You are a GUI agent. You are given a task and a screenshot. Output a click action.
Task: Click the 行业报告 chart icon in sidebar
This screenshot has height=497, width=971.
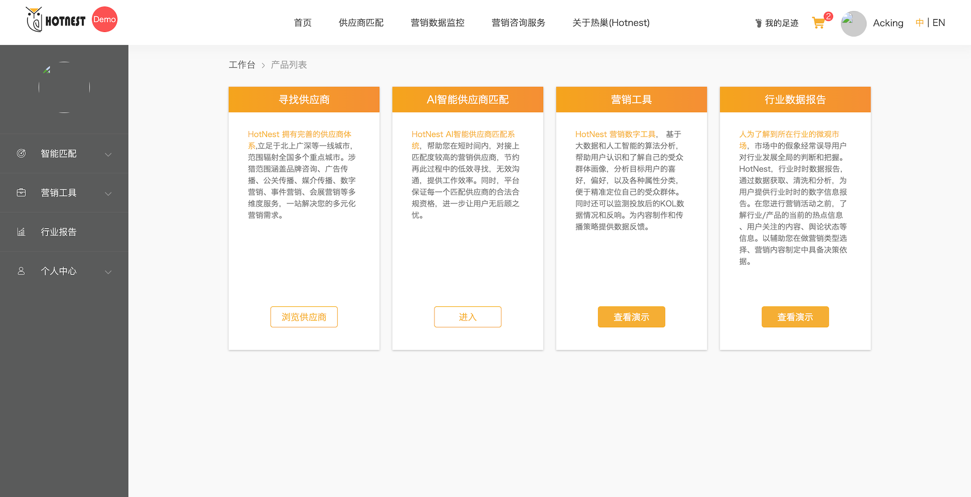coord(21,232)
